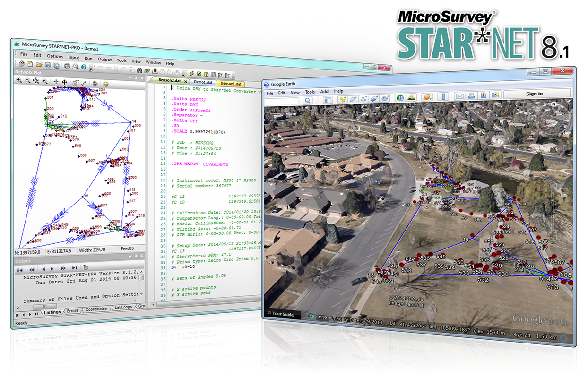
Task: Click Sign in button in Google Earth
Action: (x=537, y=94)
